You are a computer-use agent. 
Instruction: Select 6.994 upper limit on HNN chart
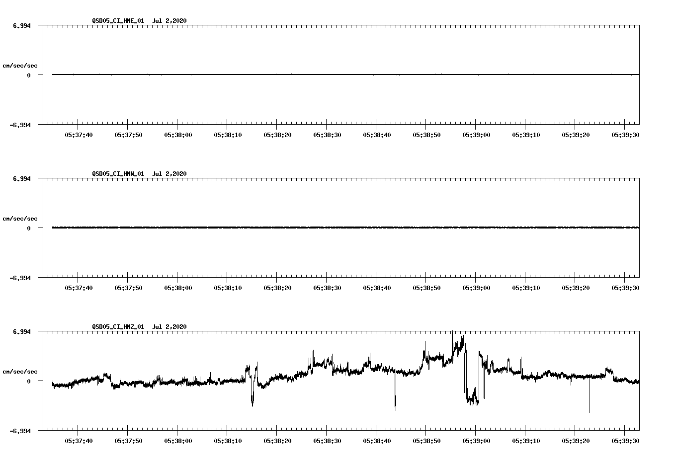pos(22,178)
